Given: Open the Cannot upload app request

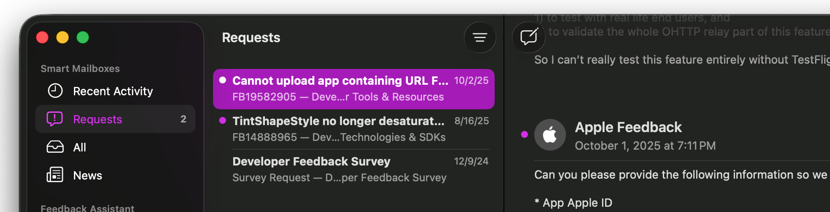Looking at the screenshot, I should coord(340,81).
